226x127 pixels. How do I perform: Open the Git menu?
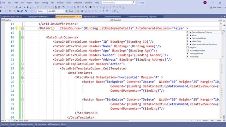(22, 2)
